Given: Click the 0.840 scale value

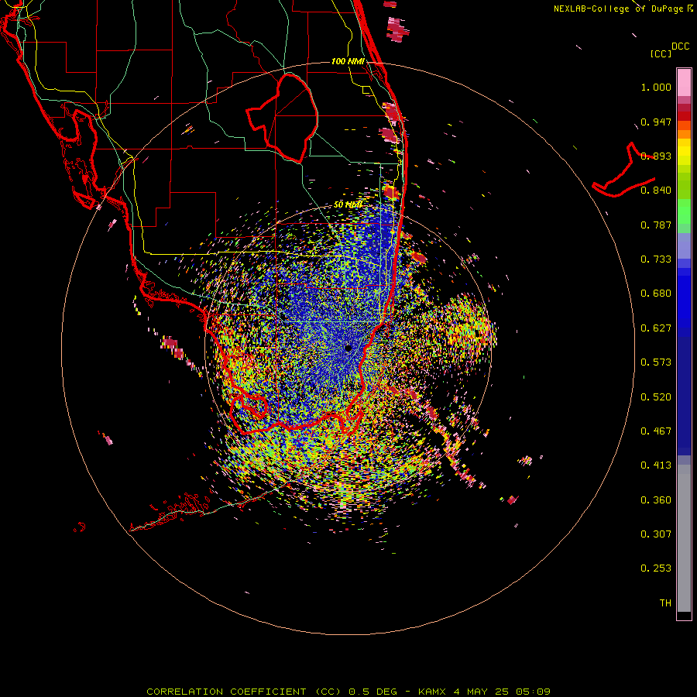Looking at the screenshot, I should tap(656, 191).
